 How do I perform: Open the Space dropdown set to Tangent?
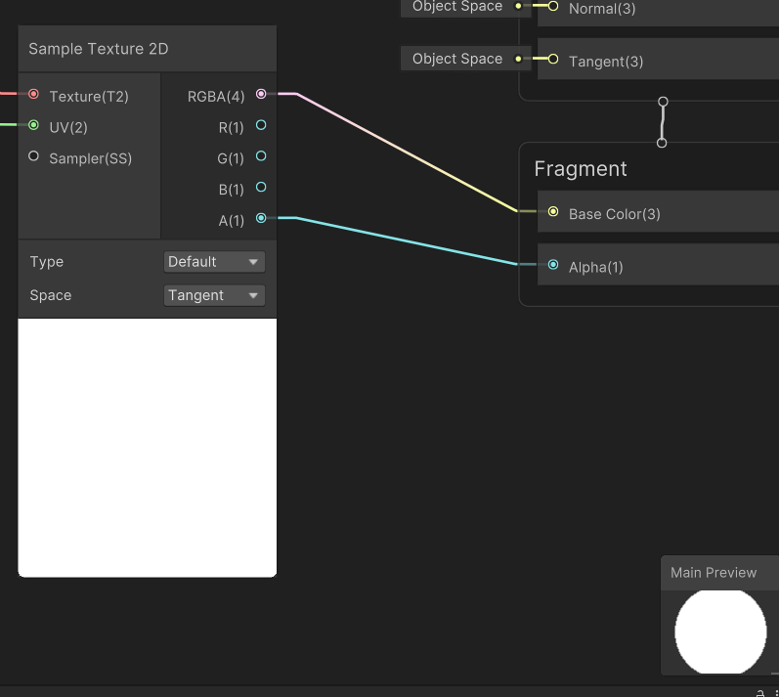(214, 295)
